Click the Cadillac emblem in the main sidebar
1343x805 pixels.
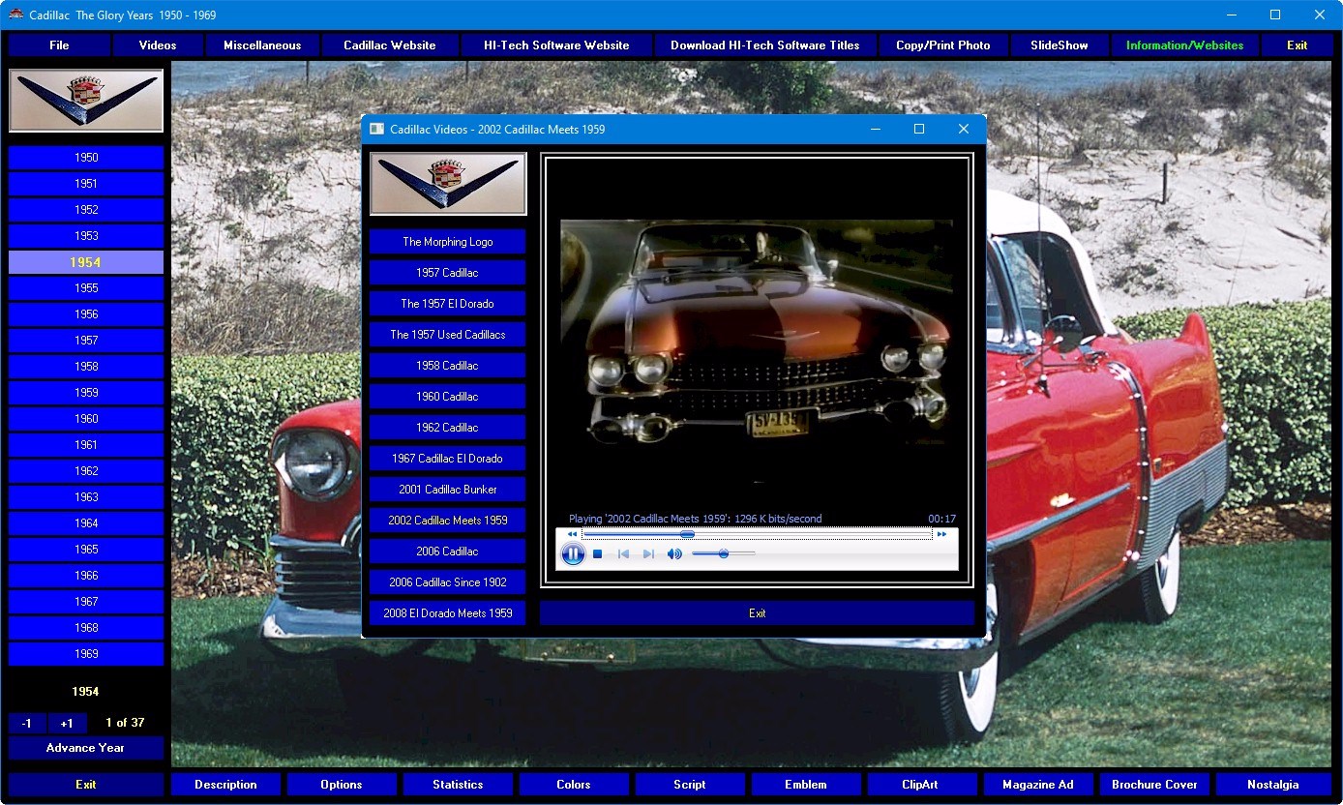click(x=86, y=101)
